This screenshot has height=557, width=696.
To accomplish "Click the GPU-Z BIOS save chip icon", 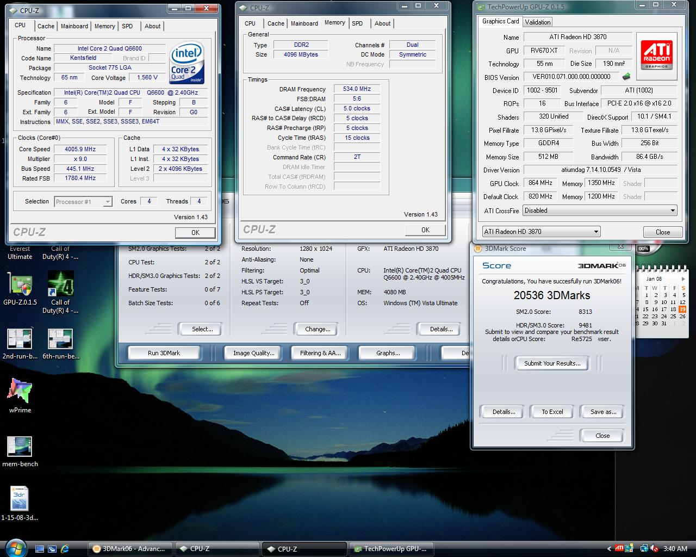I will click(x=626, y=77).
